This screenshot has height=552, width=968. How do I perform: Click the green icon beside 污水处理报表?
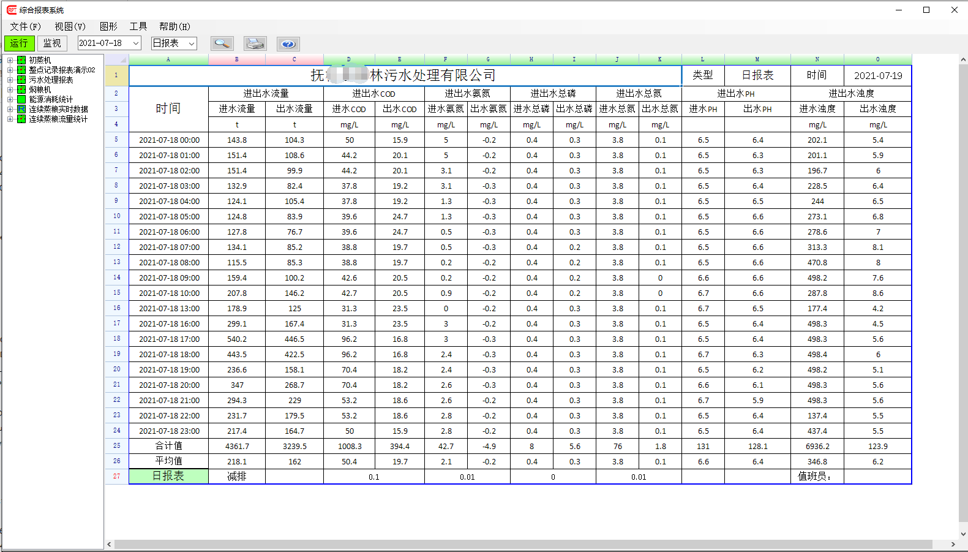tap(21, 80)
